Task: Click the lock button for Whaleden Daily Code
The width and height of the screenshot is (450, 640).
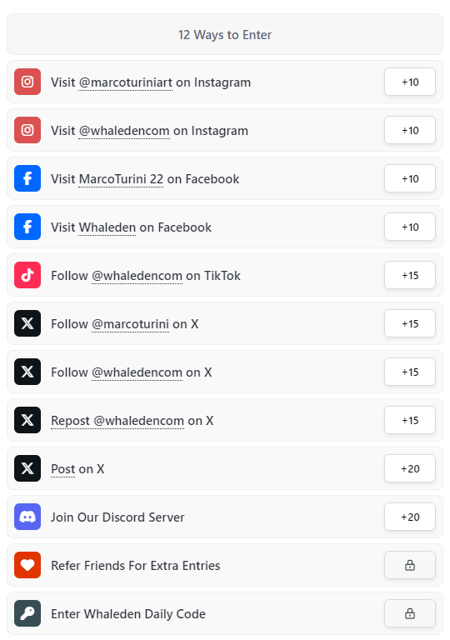Action: click(x=409, y=613)
